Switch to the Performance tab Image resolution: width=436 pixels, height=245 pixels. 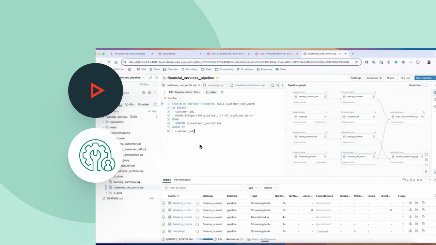click(182, 180)
